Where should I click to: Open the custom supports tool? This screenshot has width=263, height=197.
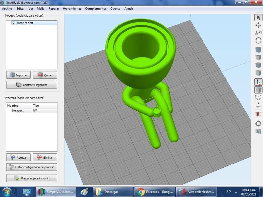click(x=258, y=131)
